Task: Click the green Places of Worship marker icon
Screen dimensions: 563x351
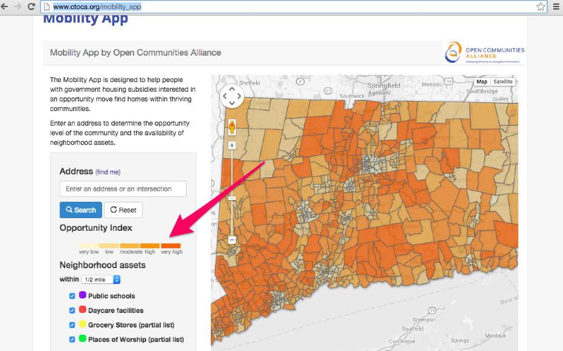Action: tap(83, 338)
